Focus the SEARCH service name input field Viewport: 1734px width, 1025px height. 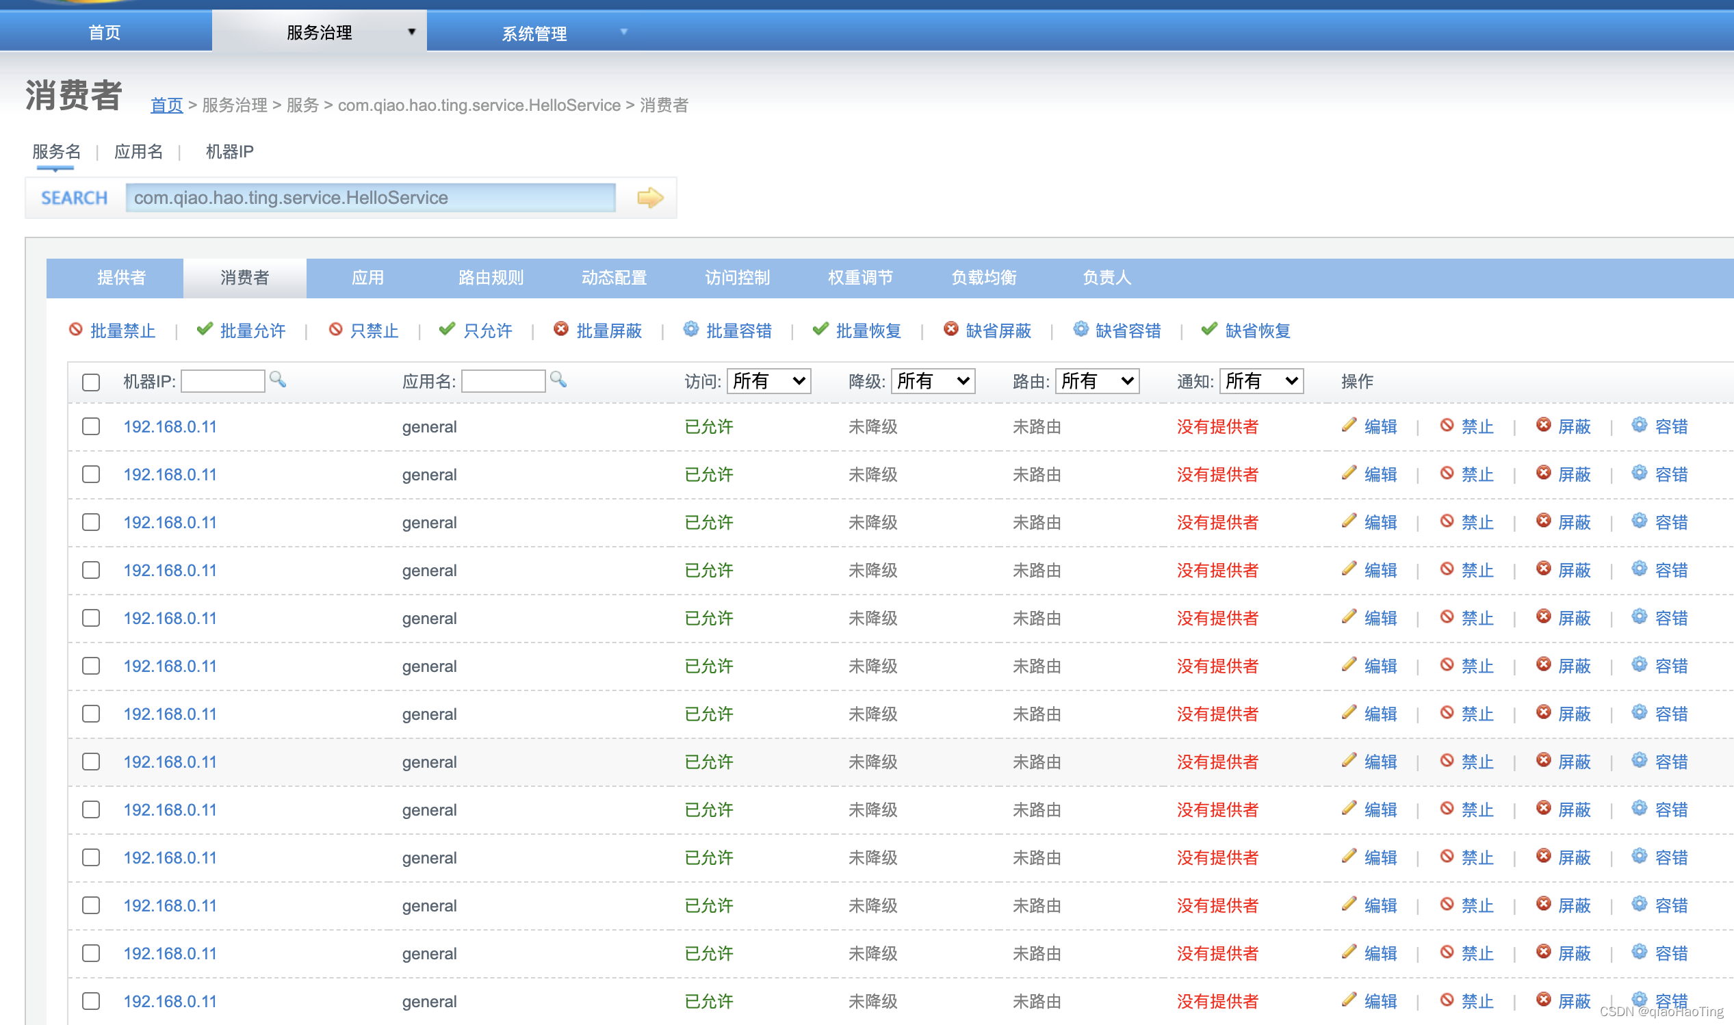[371, 198]
